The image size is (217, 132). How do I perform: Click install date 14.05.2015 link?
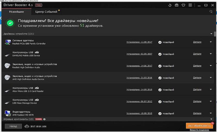click(x=139, y=90)
